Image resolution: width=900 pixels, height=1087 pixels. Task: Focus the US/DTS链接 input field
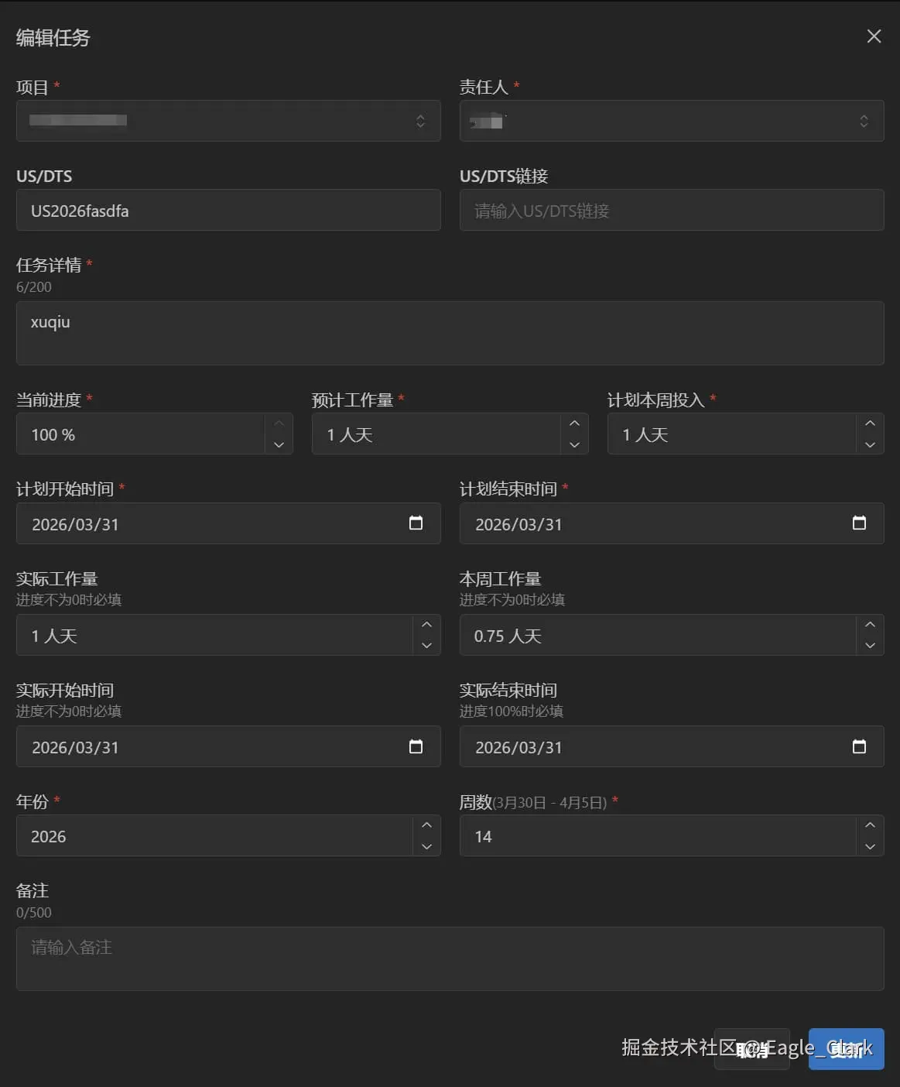(672, 211)
